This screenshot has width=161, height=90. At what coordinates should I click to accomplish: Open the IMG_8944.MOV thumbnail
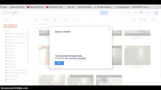137,33
